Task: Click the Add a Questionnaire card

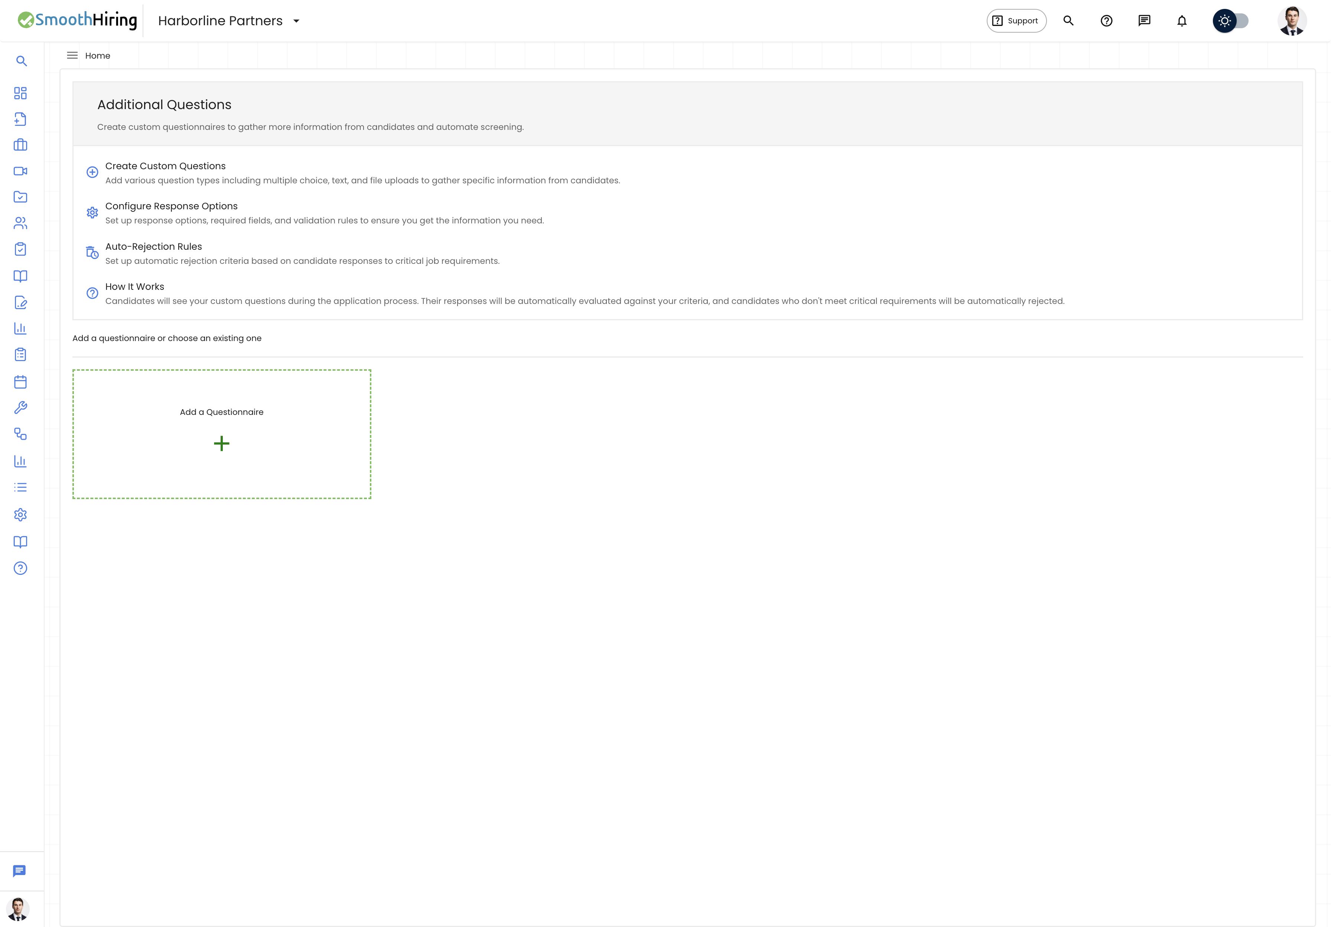Action: point(222,434)
